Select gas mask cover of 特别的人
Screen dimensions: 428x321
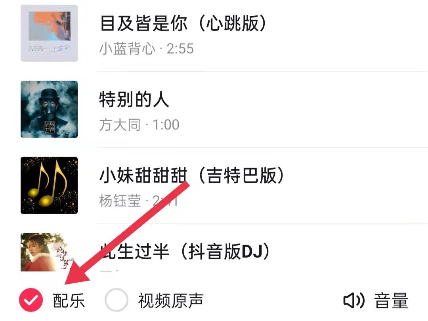click(49, 109)
